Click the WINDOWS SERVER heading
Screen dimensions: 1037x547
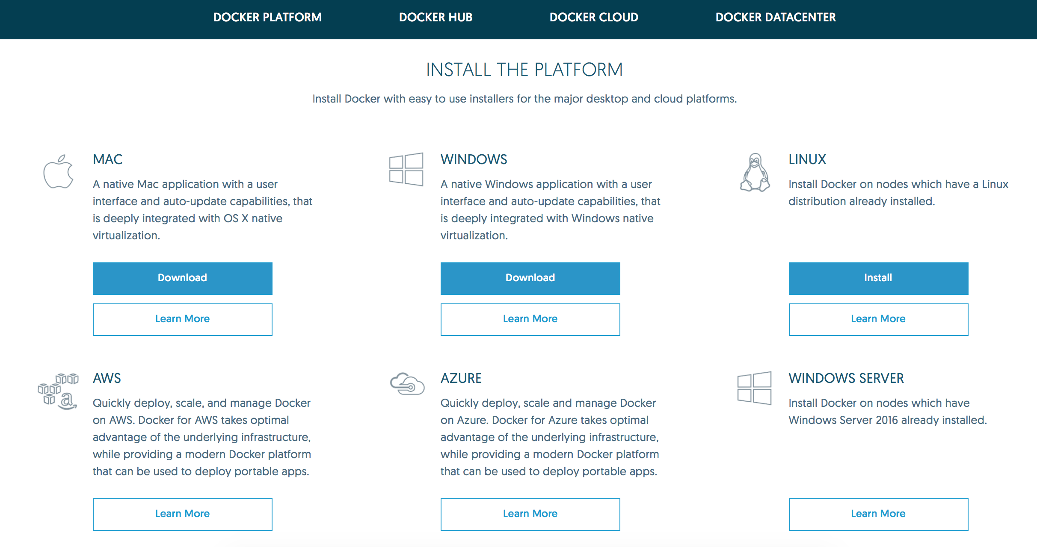tap(846, 378)
